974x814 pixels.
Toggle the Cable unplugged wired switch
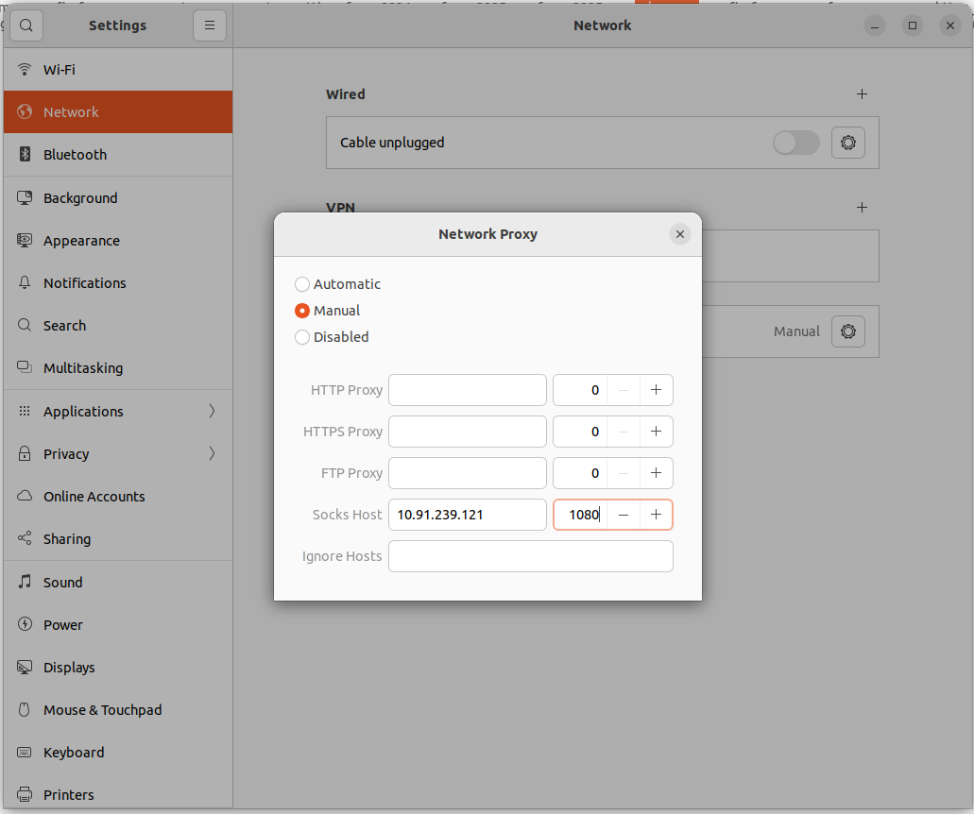pos(795,143)
